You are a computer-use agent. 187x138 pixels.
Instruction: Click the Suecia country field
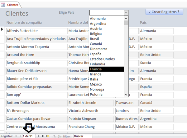pos(156,63)
